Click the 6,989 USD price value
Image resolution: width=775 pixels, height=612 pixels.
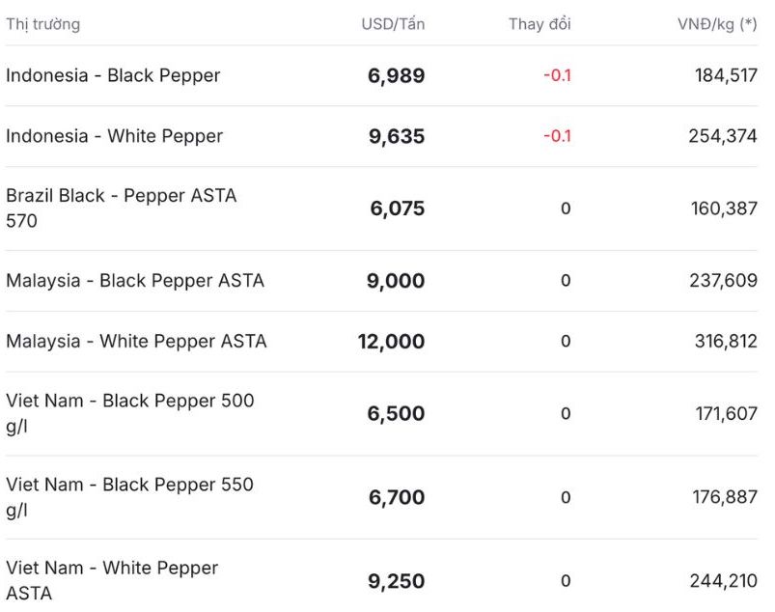tap(396, 76)
